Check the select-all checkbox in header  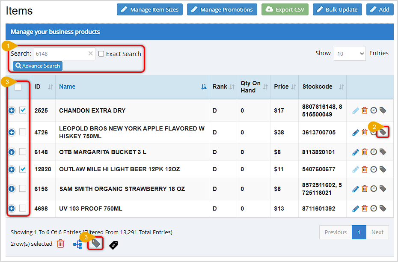[18, 86]
